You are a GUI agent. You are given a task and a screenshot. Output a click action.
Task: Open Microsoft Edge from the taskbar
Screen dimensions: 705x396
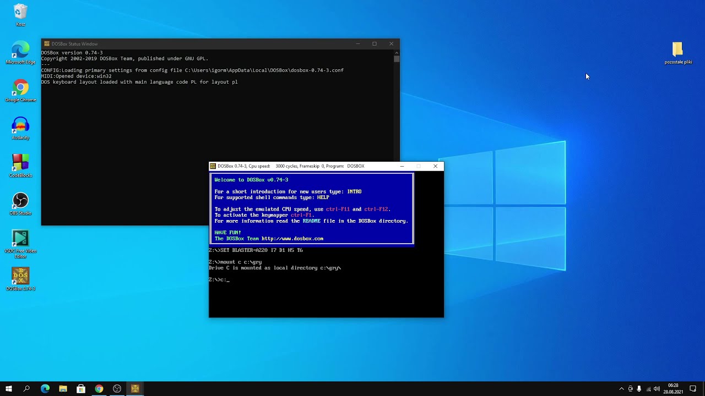pyautogui.click(x=45, y=389)
